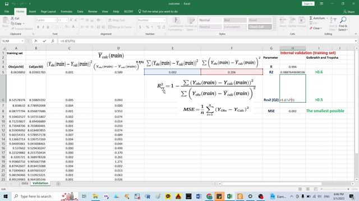Click Tell me what you want to do
The image size is (359, 201).
(x=158, y=11)
